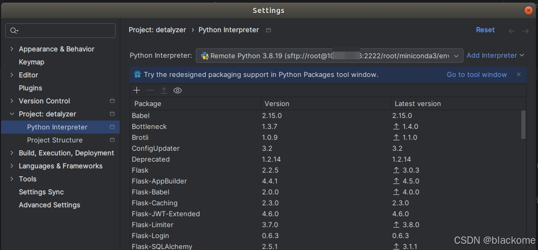The width and height of the screenshot is (538, 250).
Task: Click project-level icon beside Python Interpreter breadcrumb
Action: tap(269, 30)
